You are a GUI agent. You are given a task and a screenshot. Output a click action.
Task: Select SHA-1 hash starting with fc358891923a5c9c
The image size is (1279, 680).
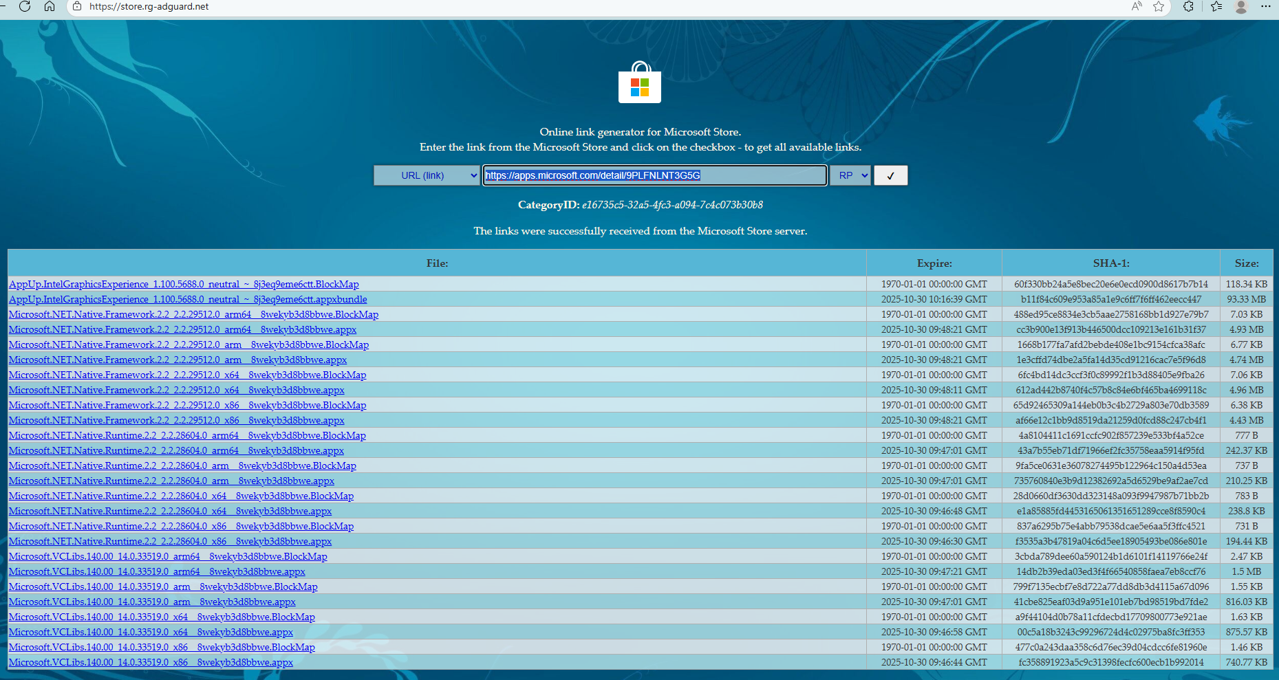[x=1111, y=662]
